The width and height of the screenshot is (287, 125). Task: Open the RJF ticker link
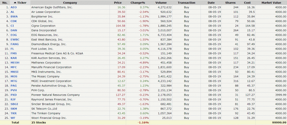coord(13,100)
